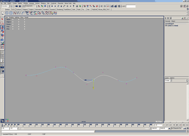The image size is (189, 136).
Task: Switch to the Polygons shelf tab
Action: pos(25,9)
